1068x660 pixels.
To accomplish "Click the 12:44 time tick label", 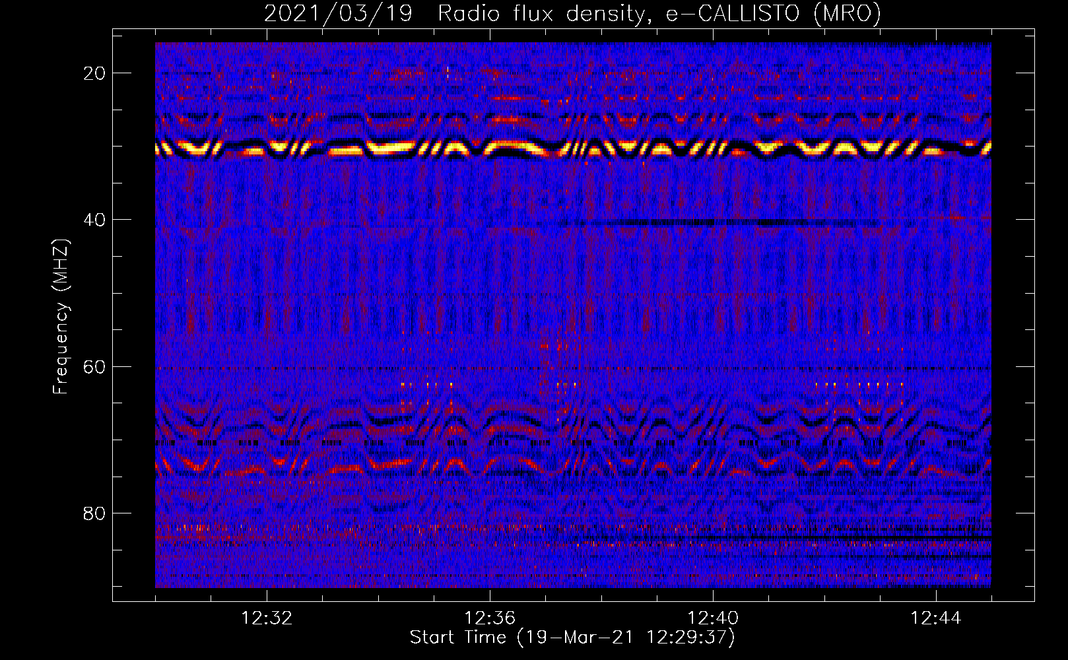I will click(936, 618).
